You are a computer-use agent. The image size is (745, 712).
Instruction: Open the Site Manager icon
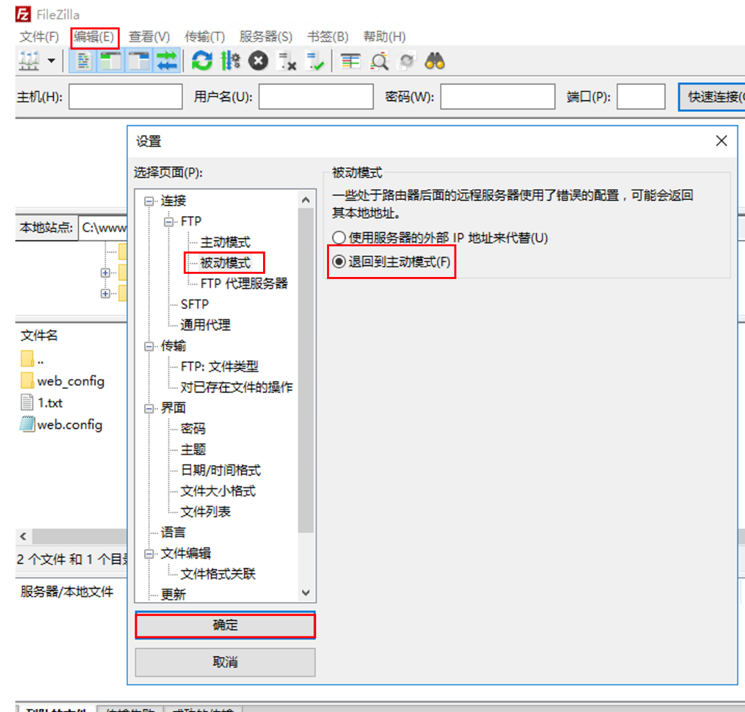click(x=29, y=61)
